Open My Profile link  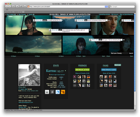10,14
